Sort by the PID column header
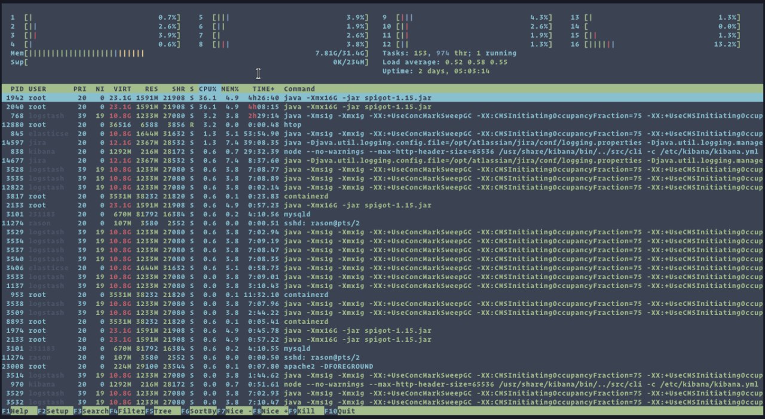 [17, 88]
